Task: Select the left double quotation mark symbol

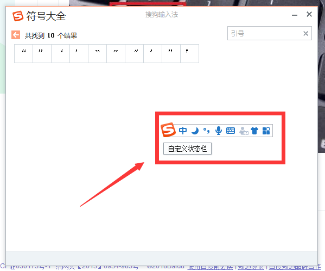Action: pos(24,53)
